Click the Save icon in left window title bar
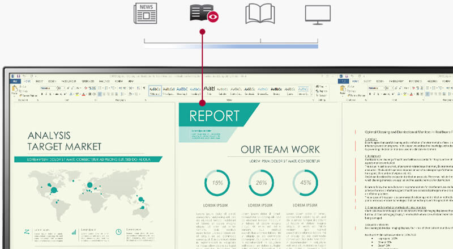 click(x=19, y=76)
